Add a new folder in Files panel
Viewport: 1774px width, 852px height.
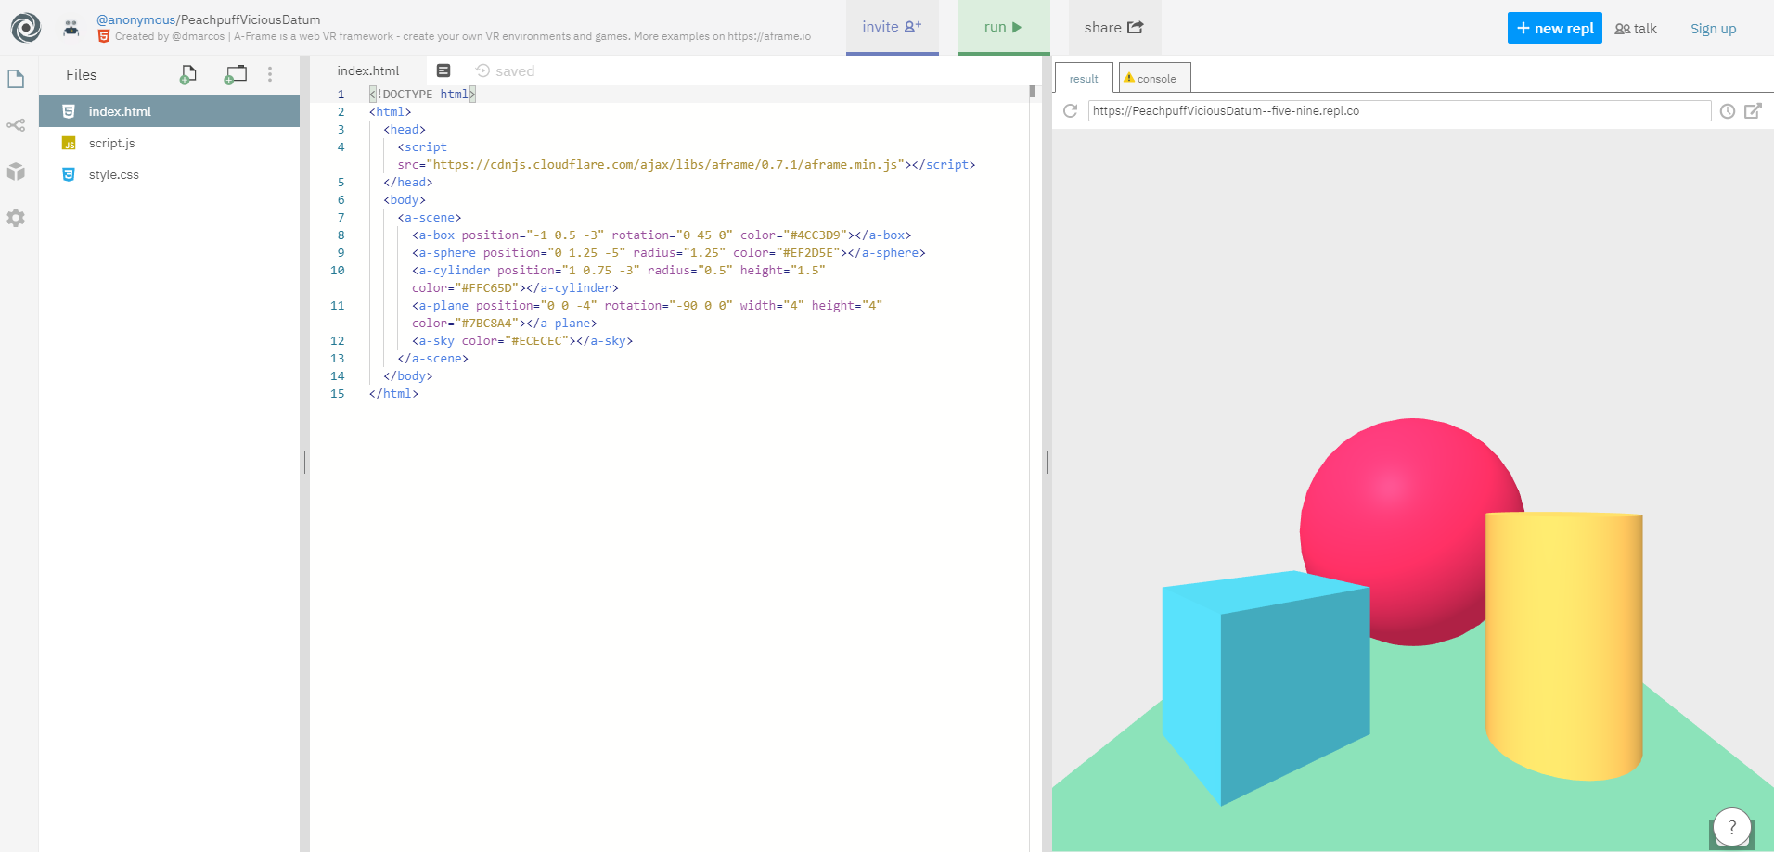click(x=236, y=74)
